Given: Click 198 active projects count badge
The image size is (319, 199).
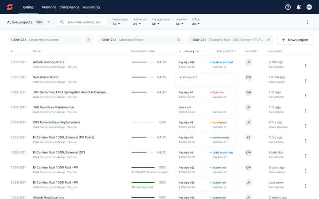Looking at the screenshot, I should point(39,22).
